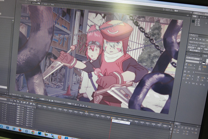Click the play button in preview panel

pos(197,39)
